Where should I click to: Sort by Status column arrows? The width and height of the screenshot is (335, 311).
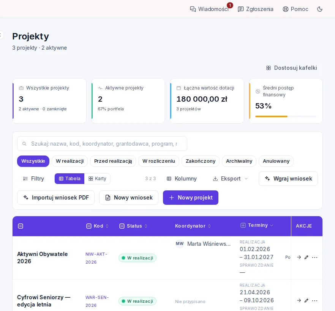pos(146,226)
